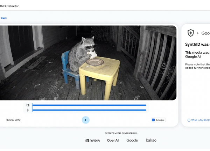This screenshot has height=151, width=210.
Task: Click the SynthID was detected heading
Action: (x=197, y=44)
